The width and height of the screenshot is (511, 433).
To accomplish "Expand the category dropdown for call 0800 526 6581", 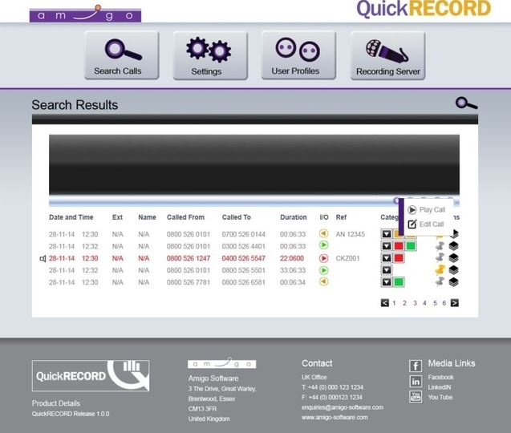I will click(387, 281).
